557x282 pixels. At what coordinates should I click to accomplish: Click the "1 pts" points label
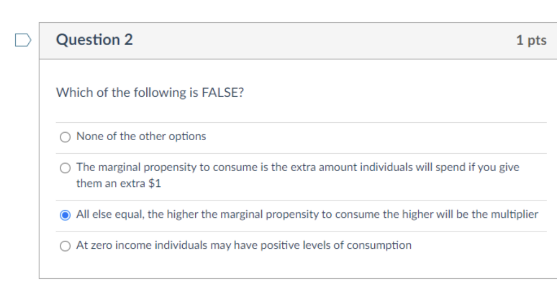point(531,40)
